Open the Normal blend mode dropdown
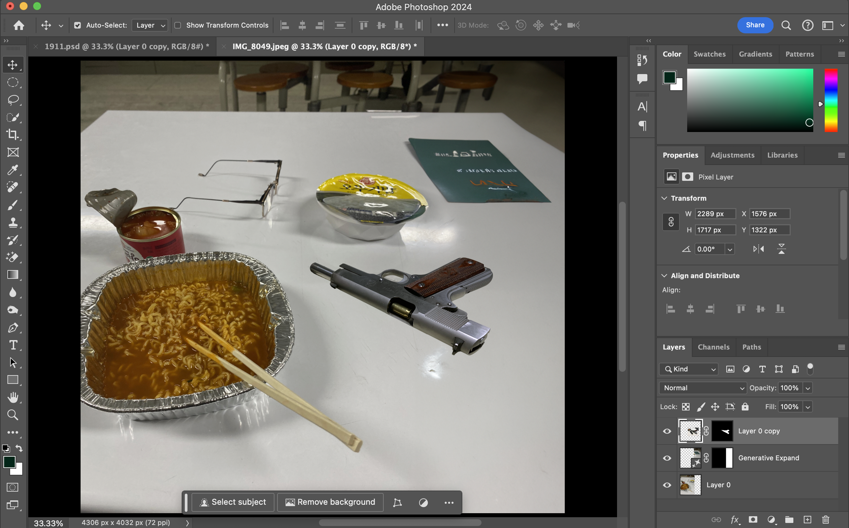 703,388
